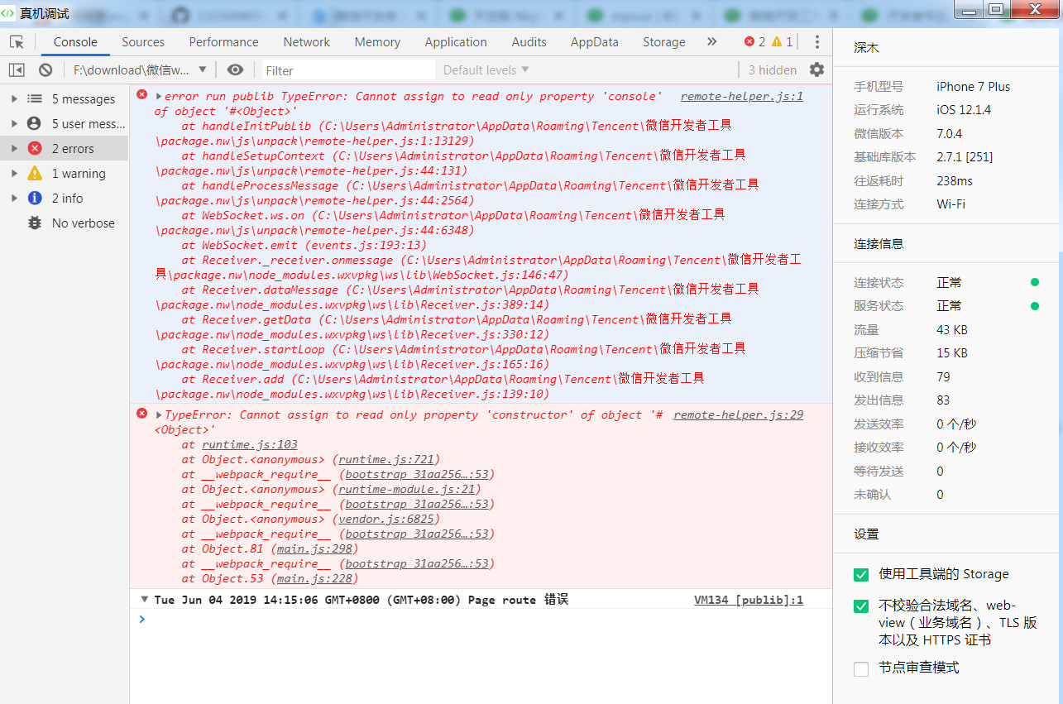Screen dimensions: 1063x704
Task: Disable the tool-side Storage checkbox
Action: pyautogui.click(x=861, y=574)
